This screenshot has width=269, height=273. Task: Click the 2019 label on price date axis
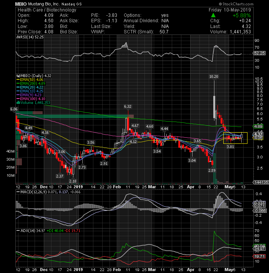[78, 187]
